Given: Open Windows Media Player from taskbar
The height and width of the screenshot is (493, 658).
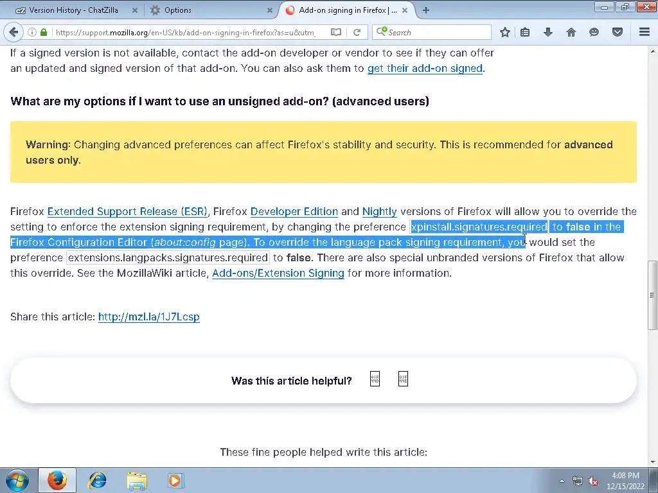Looking at the screenshot, I should click(x=175, y=480).
